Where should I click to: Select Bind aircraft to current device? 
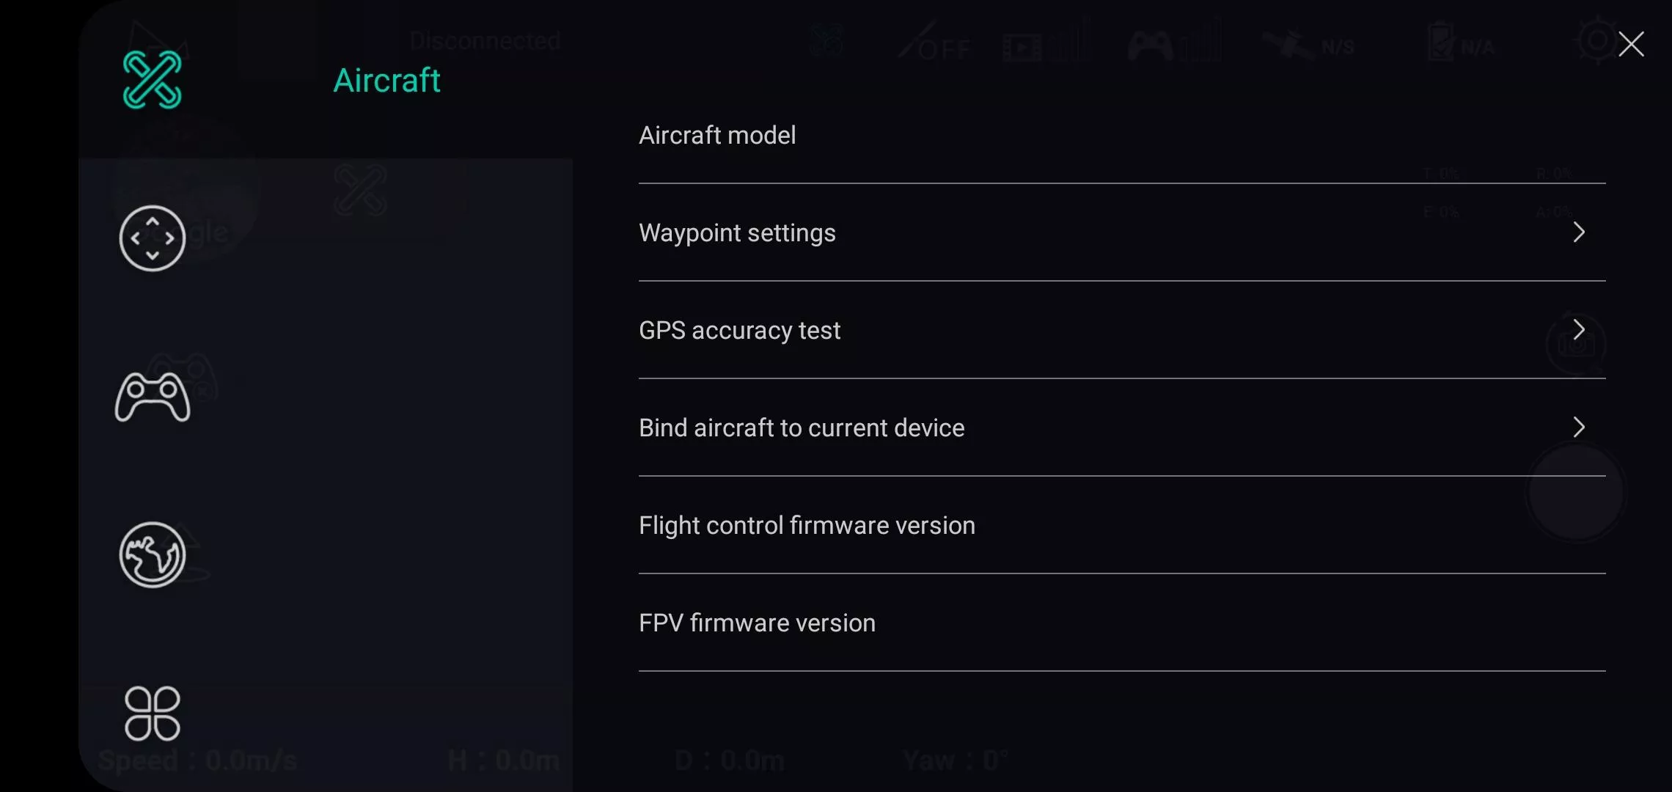pyautogui.click(x=1122, y=428)
